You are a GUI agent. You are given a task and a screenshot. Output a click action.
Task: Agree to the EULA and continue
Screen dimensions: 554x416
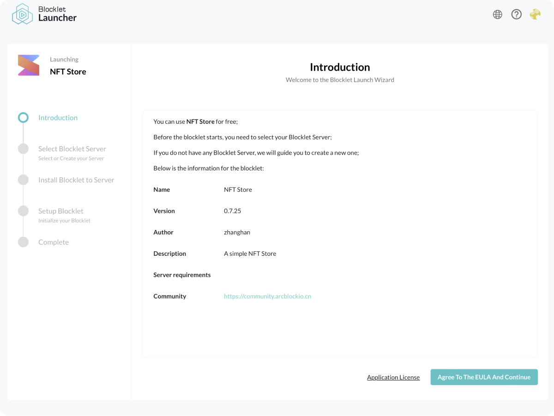[484, 377]
